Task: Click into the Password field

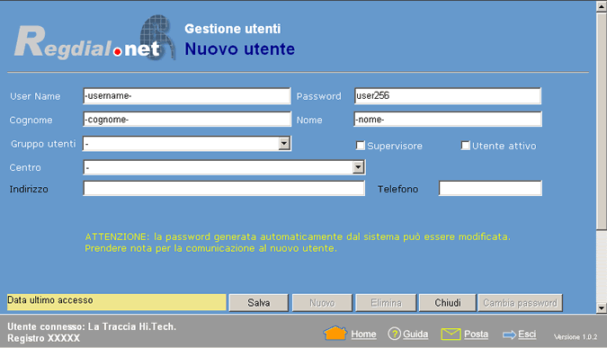Action: (x=448, y=96)
